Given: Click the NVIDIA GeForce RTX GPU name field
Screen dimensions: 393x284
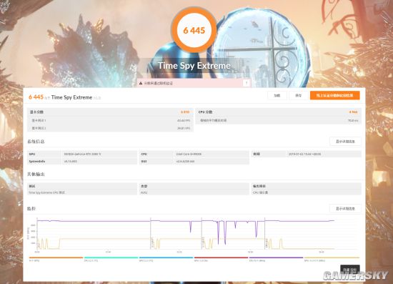Looking at the screenshot, I should (99, 154).
